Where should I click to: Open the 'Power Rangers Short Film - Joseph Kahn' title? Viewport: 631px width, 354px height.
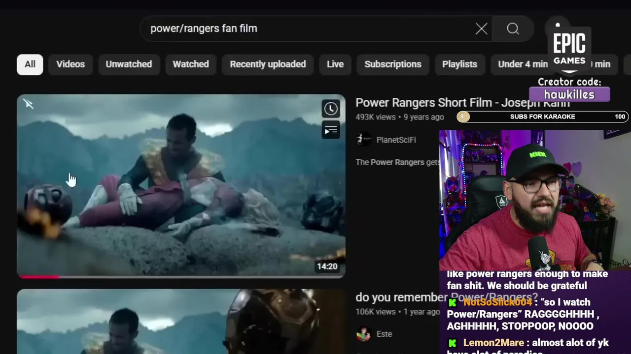coord(462,103)
